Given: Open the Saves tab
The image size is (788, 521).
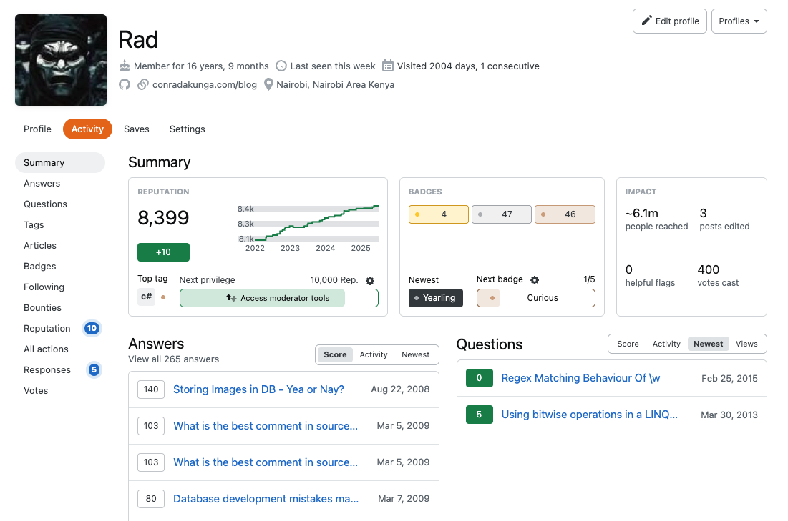Looking at the screenshot, I should pos(136,129).
